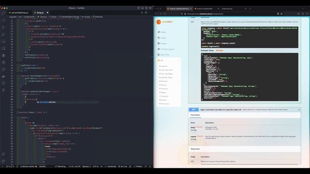Open Customize Layout icon in VS Code title bar
The width and height of the screenshot is (310, 174).
pyautogui.click(x=150, y=8)
